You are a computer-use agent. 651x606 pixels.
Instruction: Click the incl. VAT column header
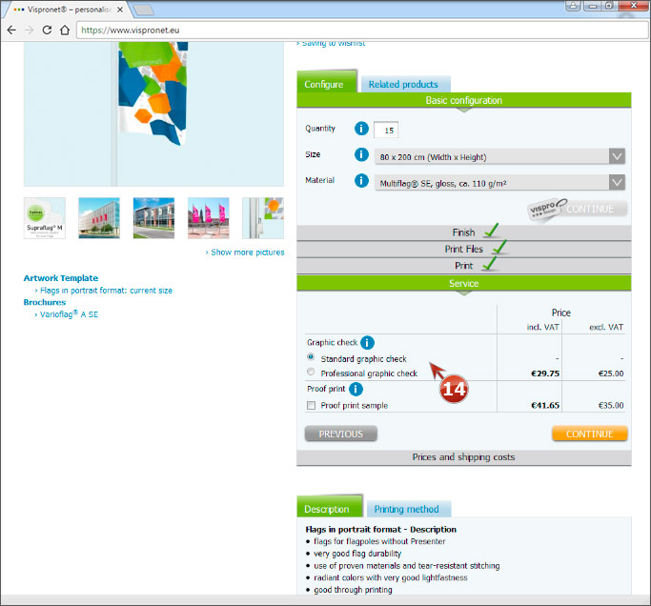click(x=542, y=327)
